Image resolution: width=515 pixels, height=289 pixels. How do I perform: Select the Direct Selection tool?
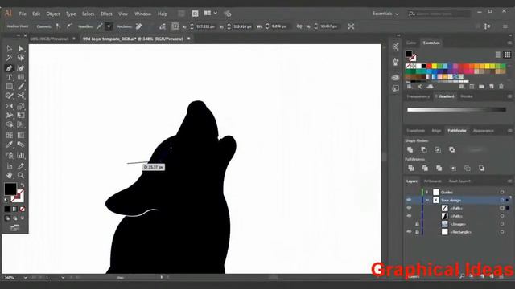click(x=21, y=48)
